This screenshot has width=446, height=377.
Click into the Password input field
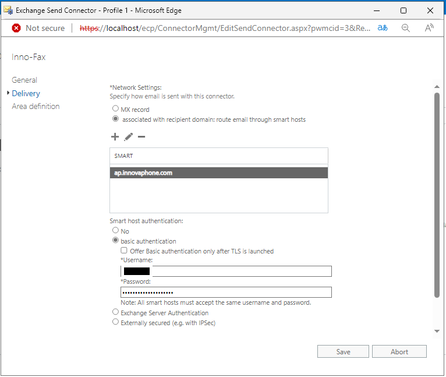click(x=226, y=293)
